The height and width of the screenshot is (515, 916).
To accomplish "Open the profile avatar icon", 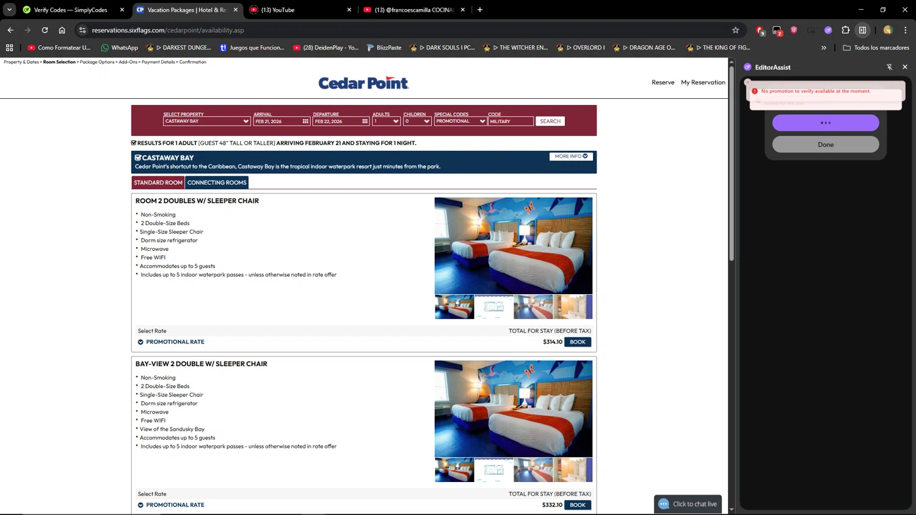I will click(887, 30).
